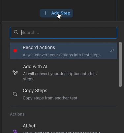The height and width of the screenshot is (133, 124).
Task: Click the enter arrow icon on Record Actions
Action: (112, 51)
